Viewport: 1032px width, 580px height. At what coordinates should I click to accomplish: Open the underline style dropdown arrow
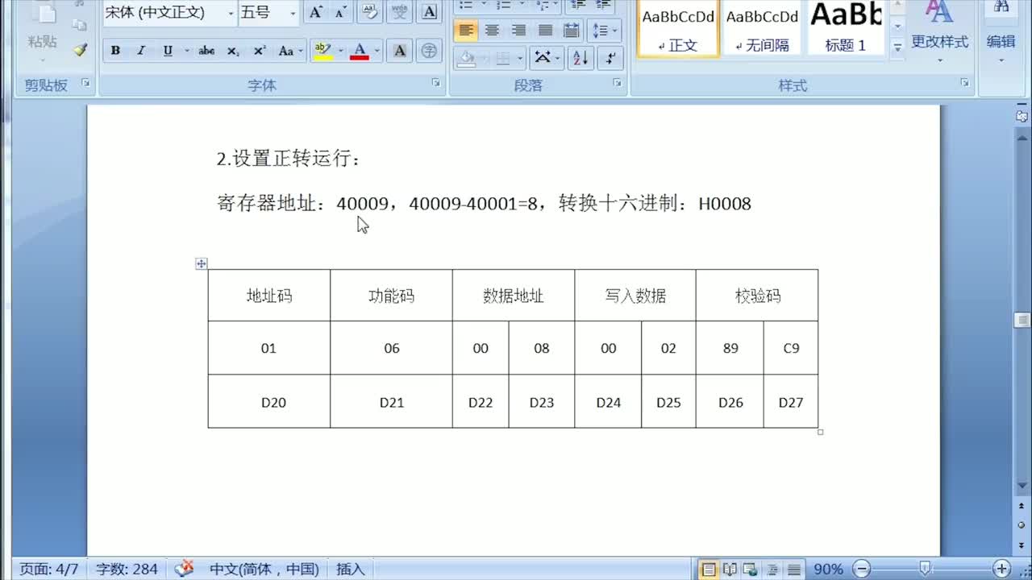(186, 51)
